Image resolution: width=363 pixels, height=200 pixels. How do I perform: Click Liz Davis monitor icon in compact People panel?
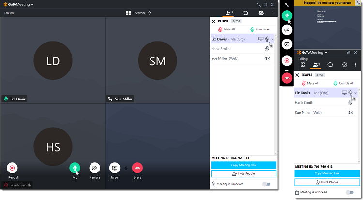pos(344,93)
